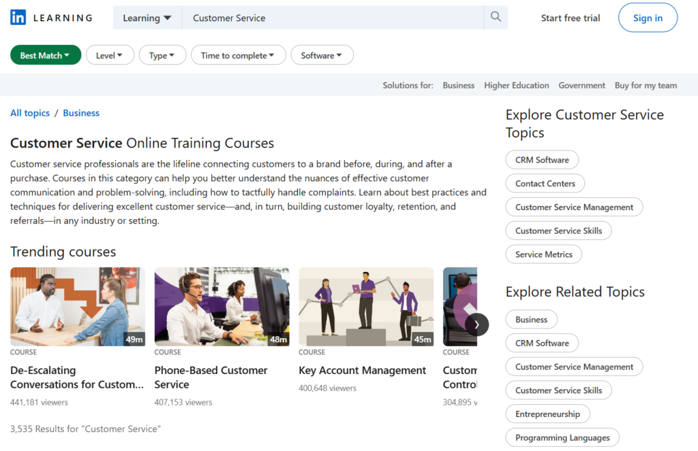Click the Customer Service Online Training Courses heading
This screenshot has height=451, width=698.
click(142, 143)
